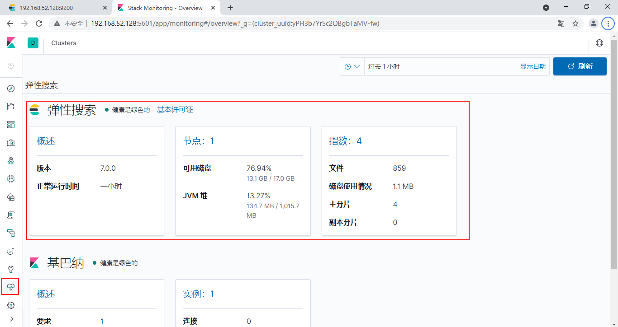Click the browser address bar URL
618x327 pixels.
click(235, 23)
